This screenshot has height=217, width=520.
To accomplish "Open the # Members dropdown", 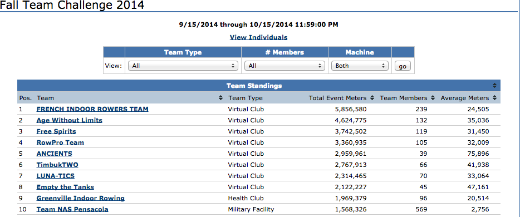I will (284, 66).
